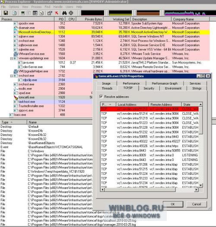Open the File menu
Image resolution: width=216 pixels, height=227 pixels.
pos(3,7)
